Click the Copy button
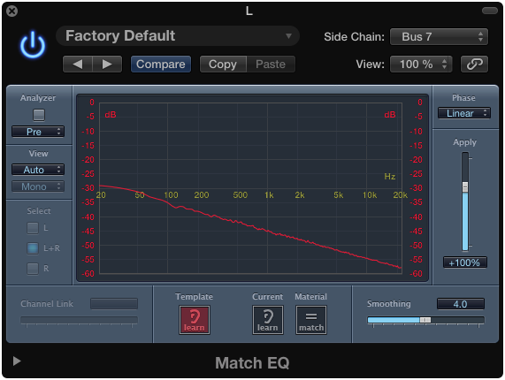The width and height of the screenshot is (505, 380). pos(223,64)
